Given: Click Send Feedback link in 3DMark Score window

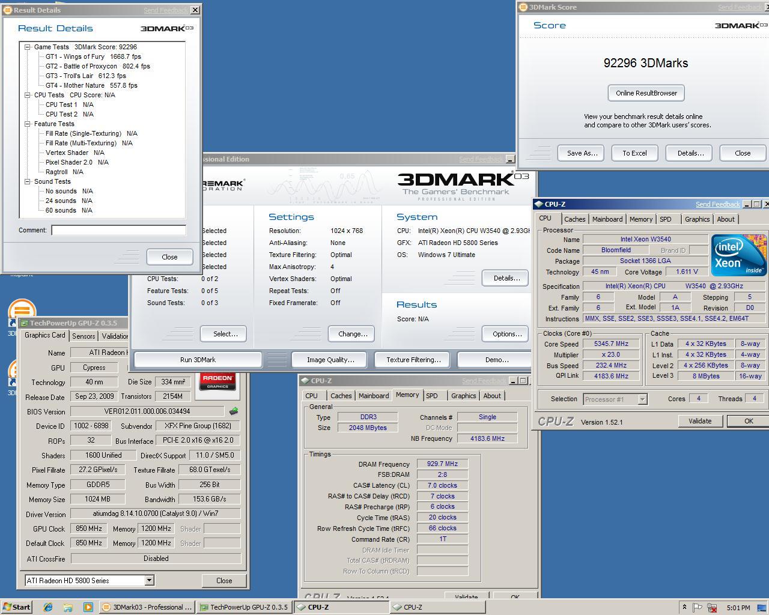Looking at the screenshot, I should click(740, 7).
